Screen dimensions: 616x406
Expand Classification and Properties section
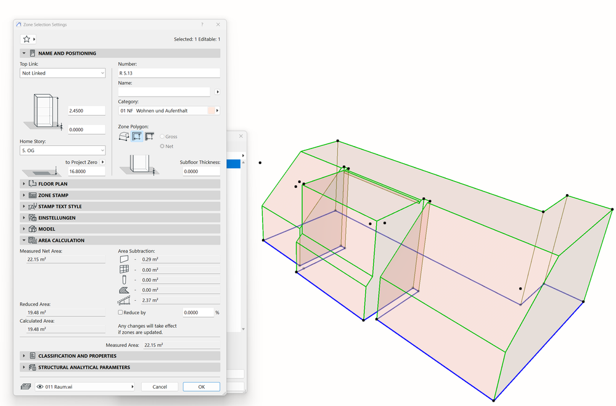click(x=24, y=355)
